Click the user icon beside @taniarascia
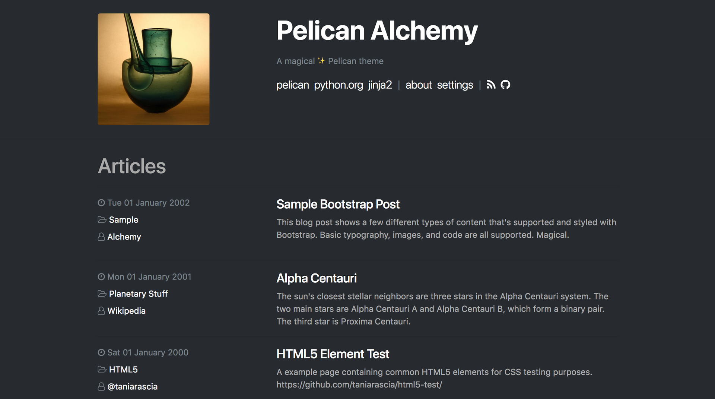715x399 pixels. click(x=101, y=387)
